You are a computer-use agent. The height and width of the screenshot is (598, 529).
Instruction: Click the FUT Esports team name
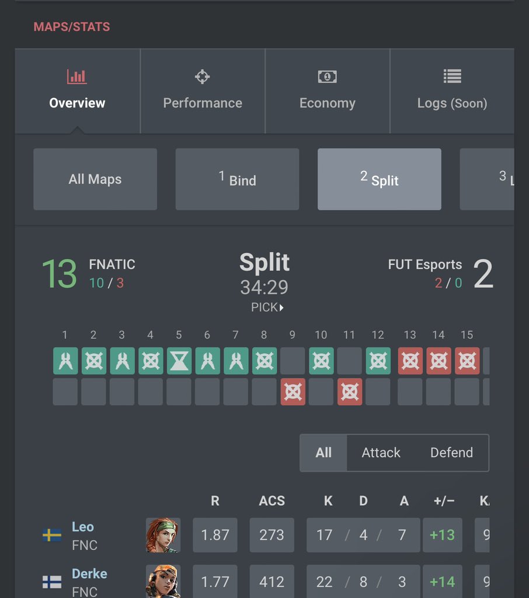coord(425,265)
